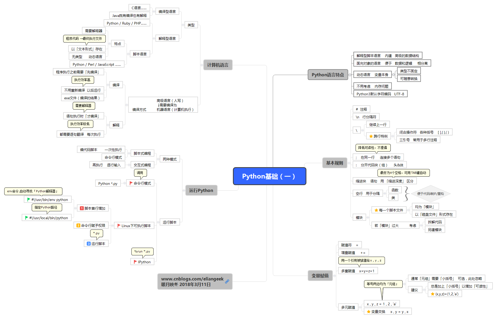This screenshot has height=319, width=497.
Task: Select the '类型不固定' node
Action: pyautogui.click(x=409, y=71)
